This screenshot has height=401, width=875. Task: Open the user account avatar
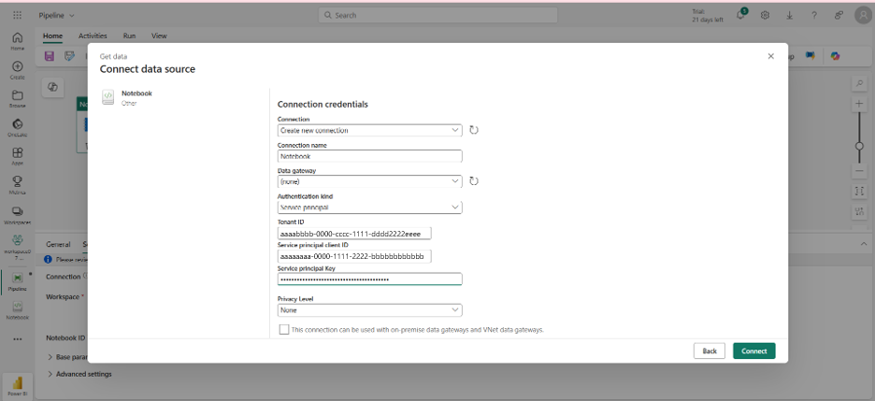tap(863, 15)
